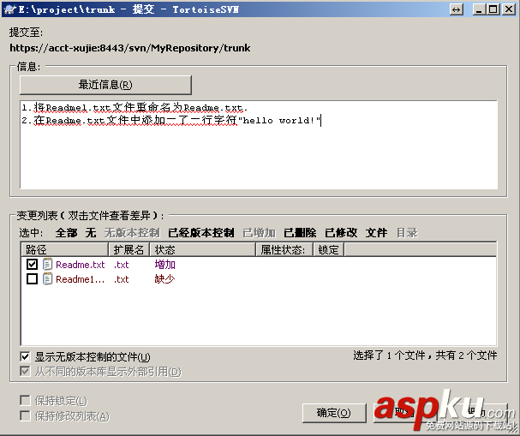Click the Readme.txt file icon
Screen dimensions: 520x436
click(x=47, y=264)
